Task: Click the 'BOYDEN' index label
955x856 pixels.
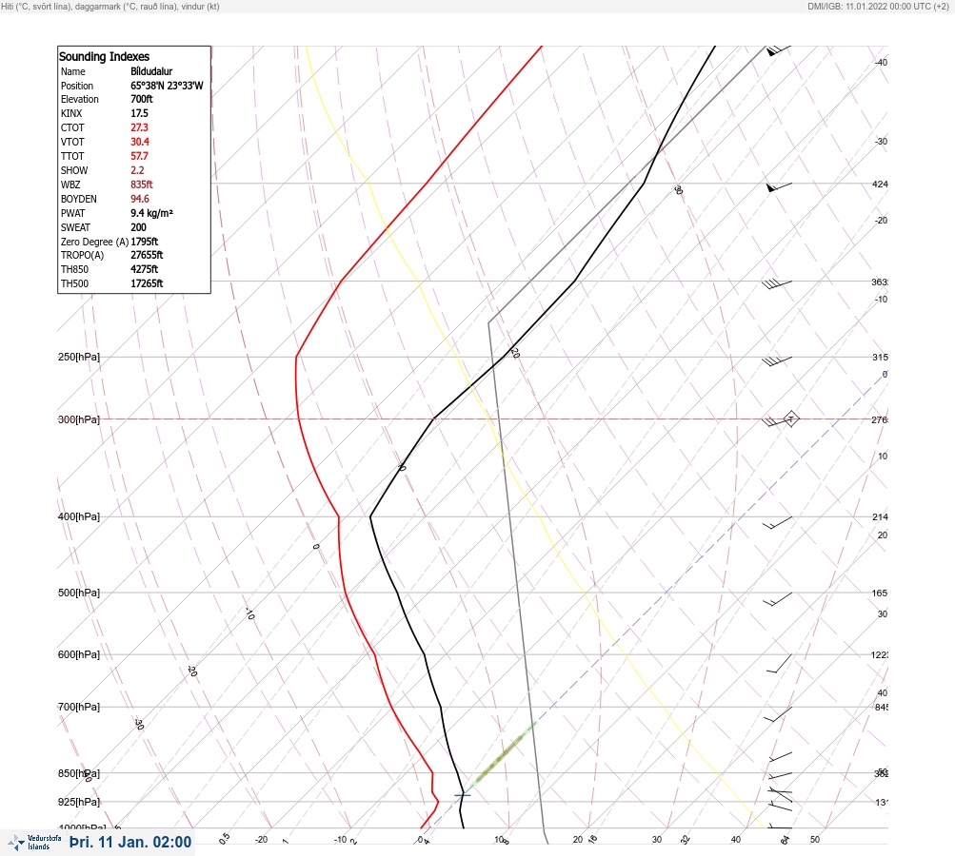Action: tap(79, 199)
